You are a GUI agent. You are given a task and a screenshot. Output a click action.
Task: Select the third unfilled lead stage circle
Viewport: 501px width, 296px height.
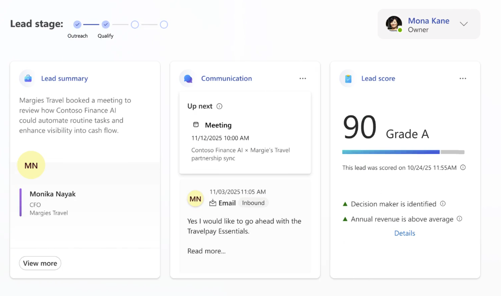135,25
